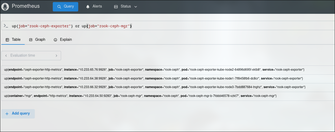Switch to the Table tab
The width and height of the screenshot is (335, 132).
[x=13, y=39]
